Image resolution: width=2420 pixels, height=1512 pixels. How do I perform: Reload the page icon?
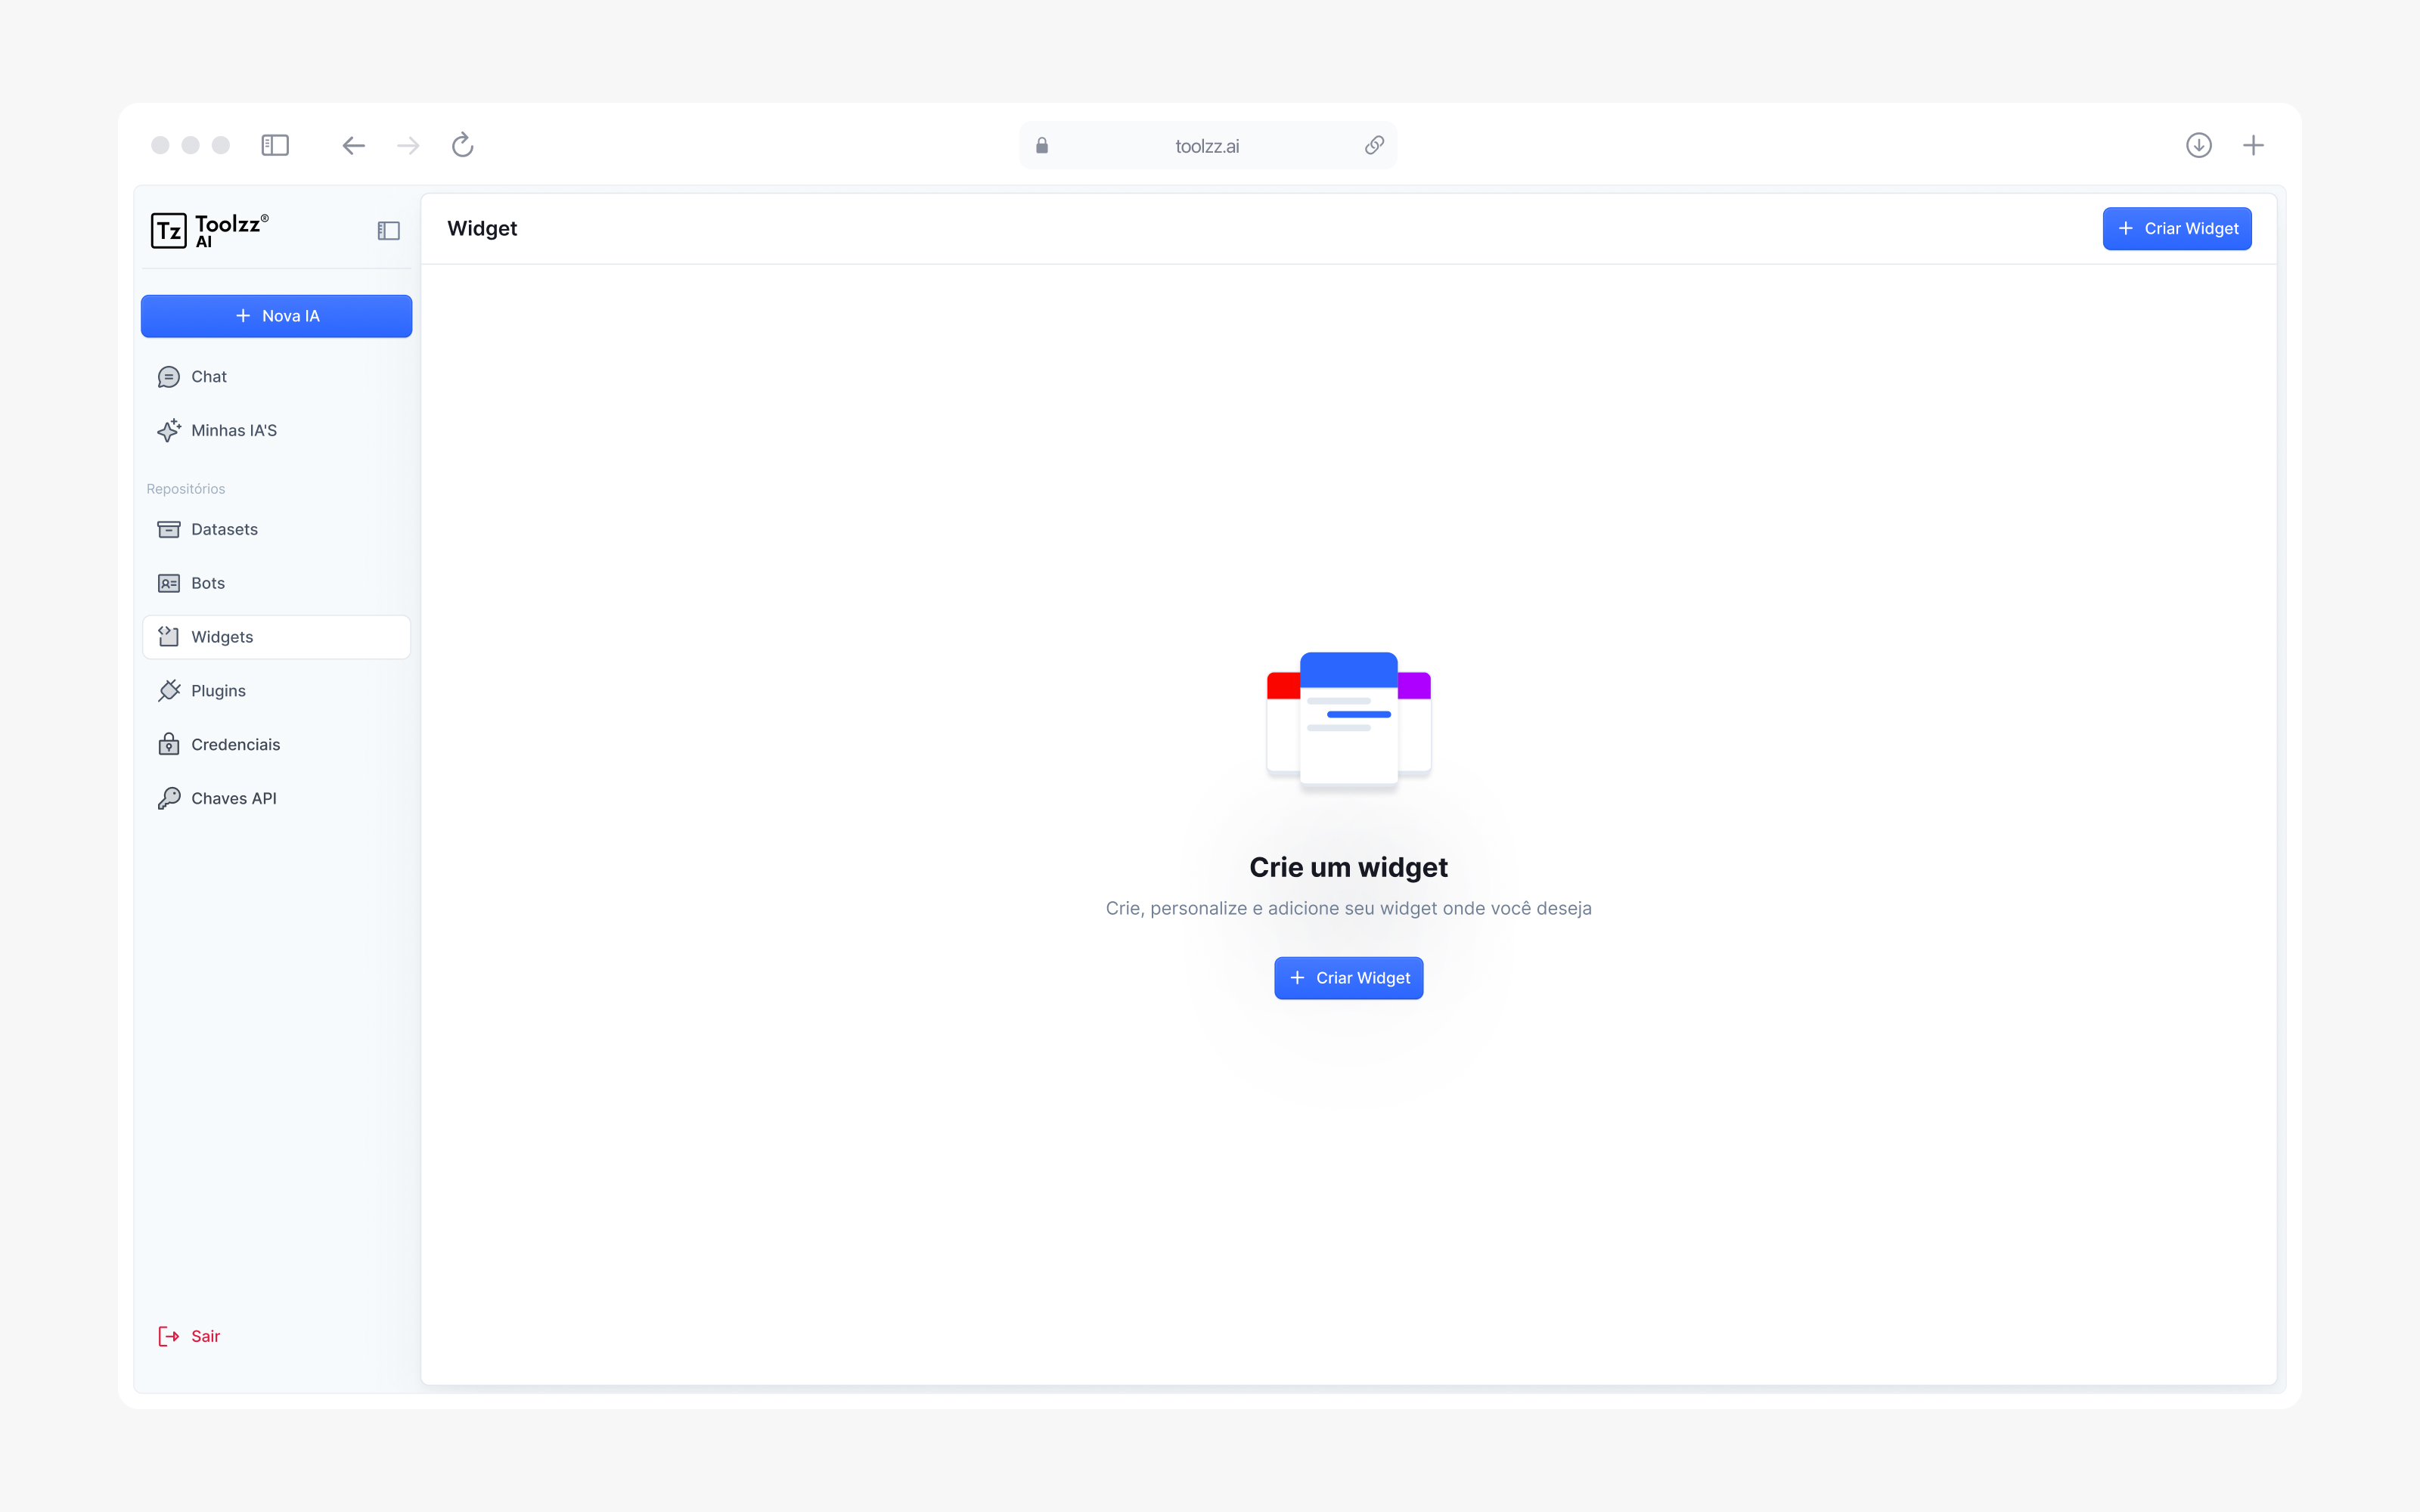point(462,146)
